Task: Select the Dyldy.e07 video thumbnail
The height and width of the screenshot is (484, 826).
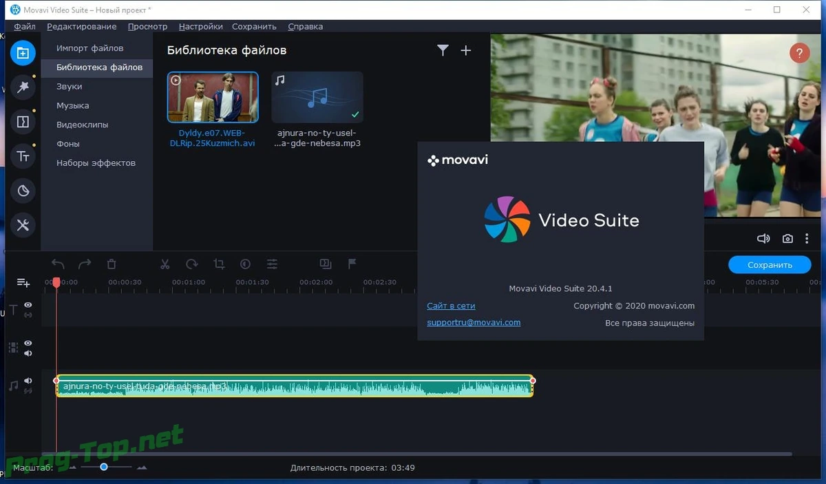Action: 213,98
